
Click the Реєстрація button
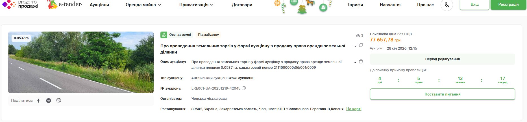(x=508, y=5)
